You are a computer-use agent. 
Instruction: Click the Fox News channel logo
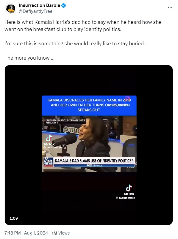tap(48, 162)
